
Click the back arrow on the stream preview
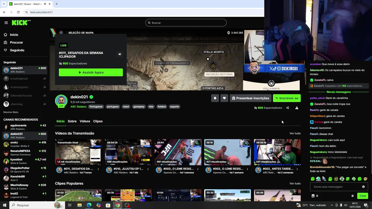coord(61,33)
